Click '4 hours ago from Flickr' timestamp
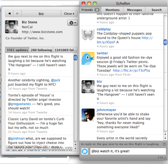168x164 pixels. pyautogui.click(x=114, y=75)
